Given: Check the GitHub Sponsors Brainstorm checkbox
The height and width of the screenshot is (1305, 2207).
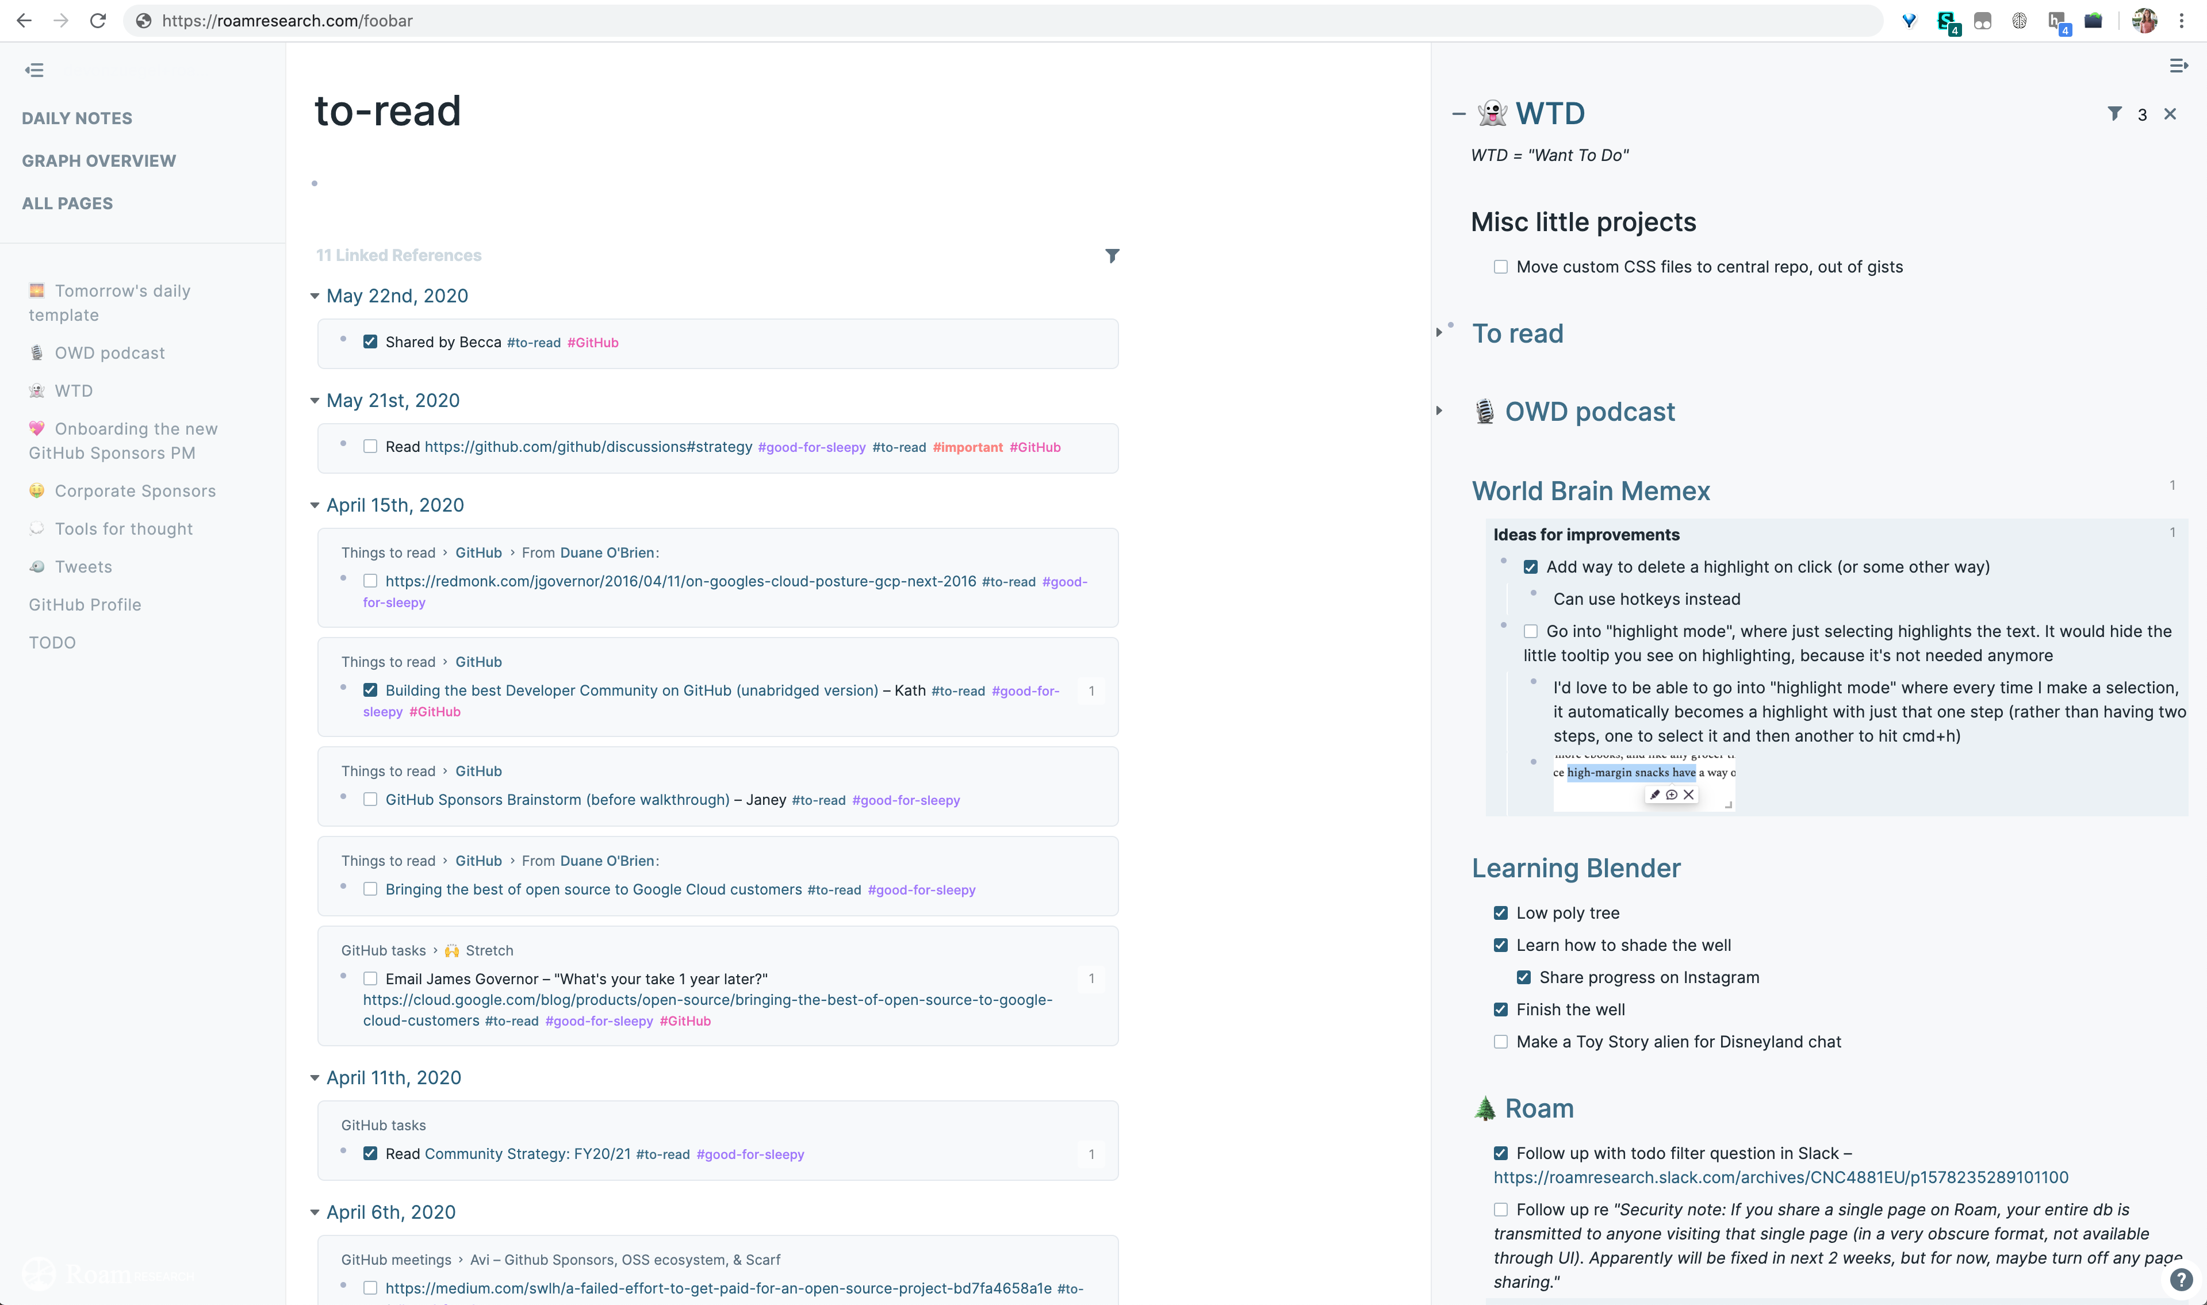Looking at the screenshot, I should point(370,799).
